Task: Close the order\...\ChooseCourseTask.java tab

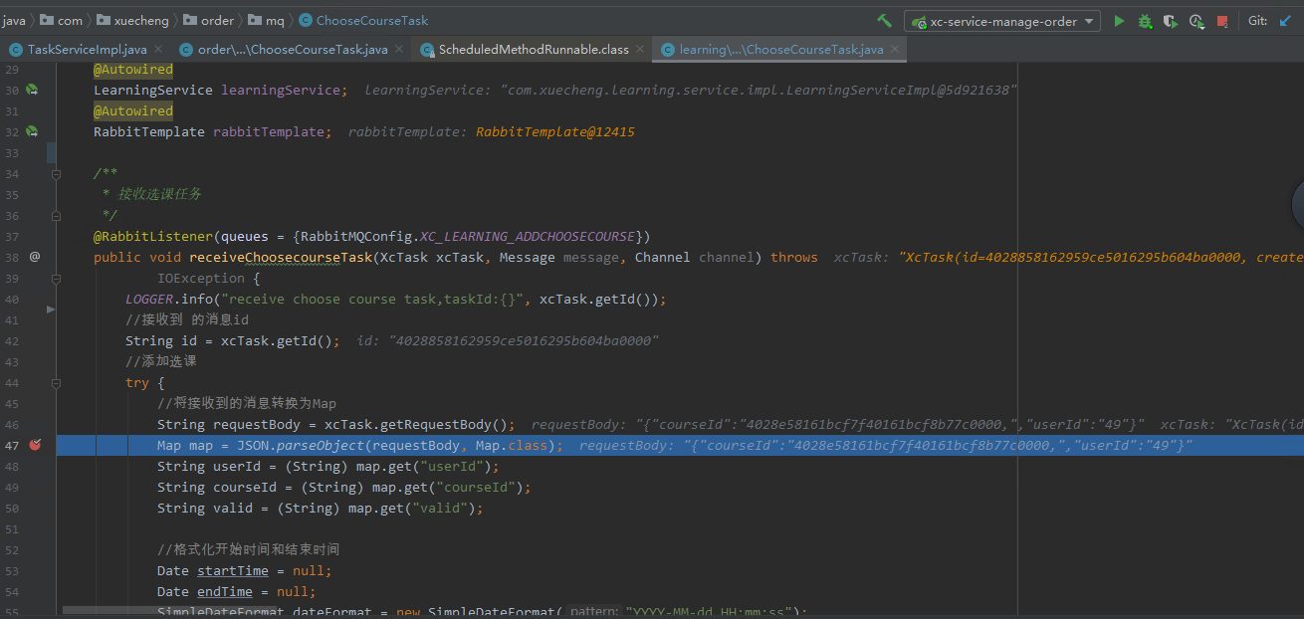Action: click(399, 49)
